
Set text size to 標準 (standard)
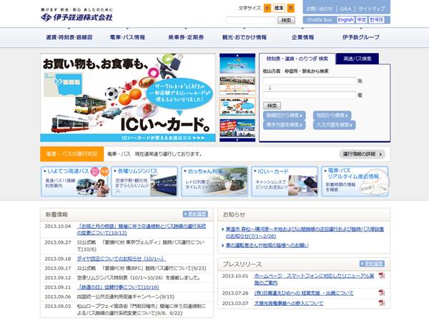tap(279, 8)
